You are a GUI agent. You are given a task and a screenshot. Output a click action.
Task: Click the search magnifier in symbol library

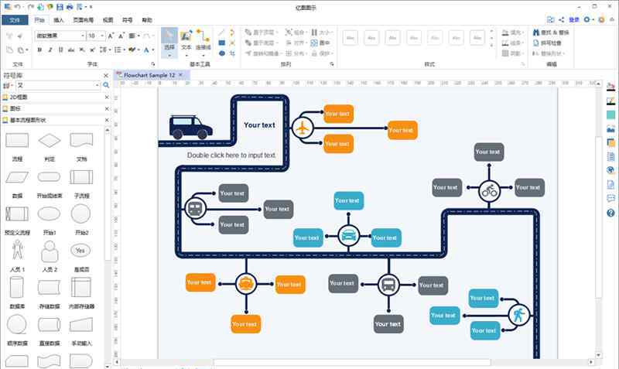106,85
